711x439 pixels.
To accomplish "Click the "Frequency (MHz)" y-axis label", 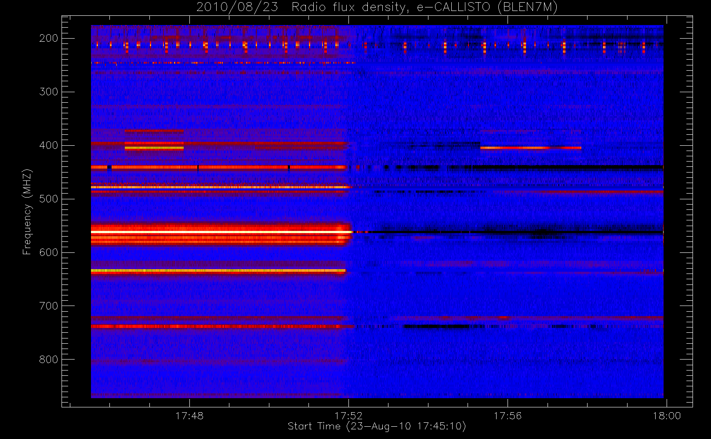I will tap(27, 212).
